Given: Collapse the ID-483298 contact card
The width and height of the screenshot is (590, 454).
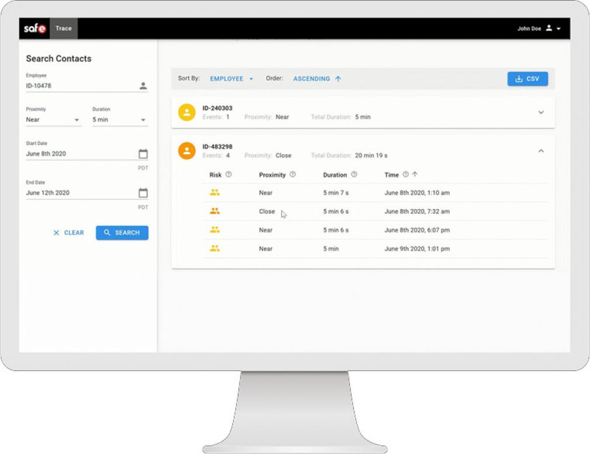Looking at the screenshot, I should click(541, 151).
